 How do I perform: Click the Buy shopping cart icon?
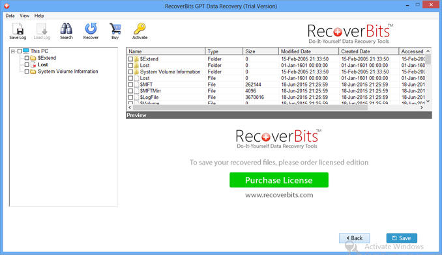click(115, 29)
